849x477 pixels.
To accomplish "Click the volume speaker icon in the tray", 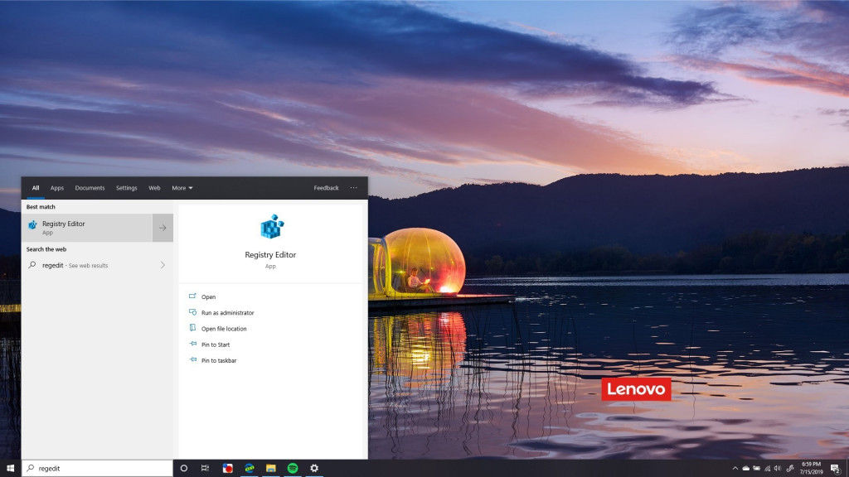I will [777, 468].
